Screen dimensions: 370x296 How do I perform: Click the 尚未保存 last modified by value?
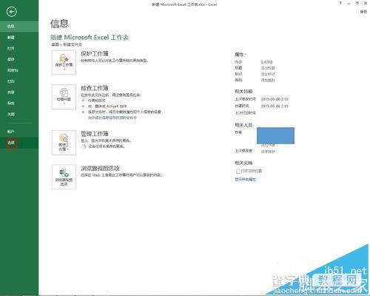tap(268, 152)
